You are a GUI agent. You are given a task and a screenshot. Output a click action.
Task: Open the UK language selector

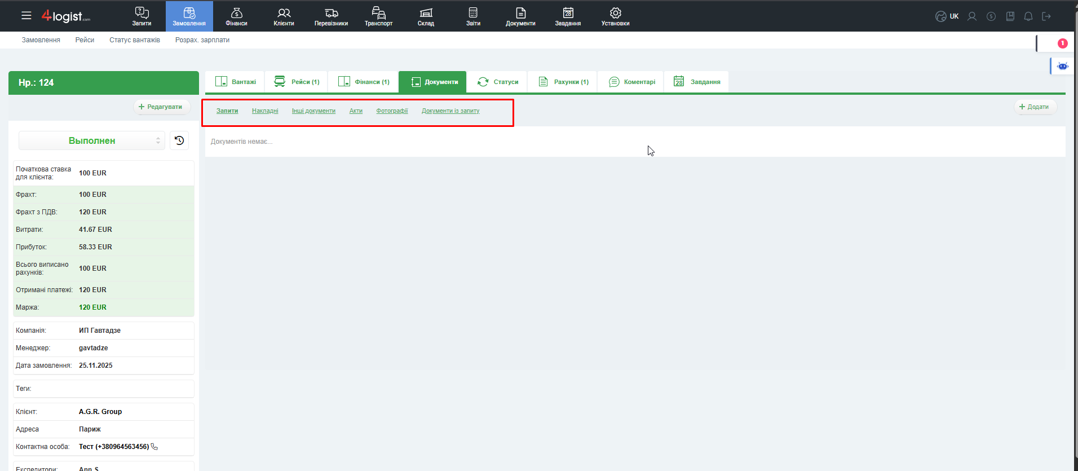coord(947,16)
